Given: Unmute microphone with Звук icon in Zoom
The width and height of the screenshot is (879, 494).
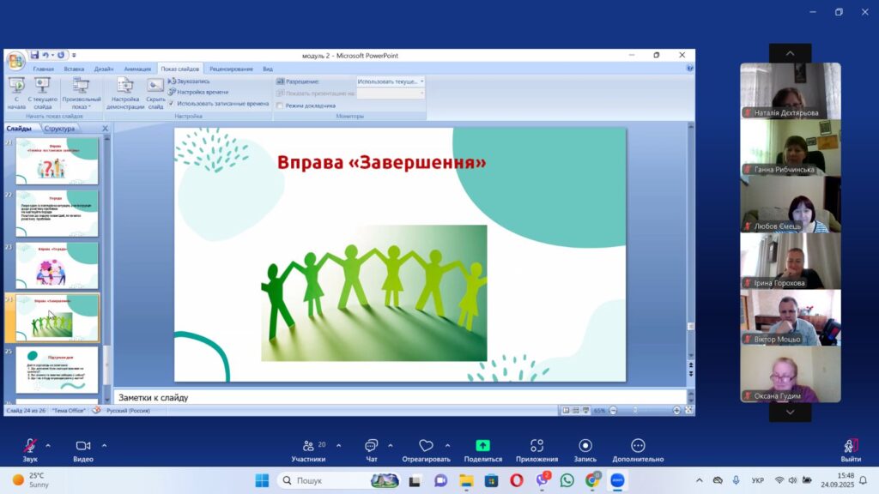Looking at the screenshot, I should [30, 446].
